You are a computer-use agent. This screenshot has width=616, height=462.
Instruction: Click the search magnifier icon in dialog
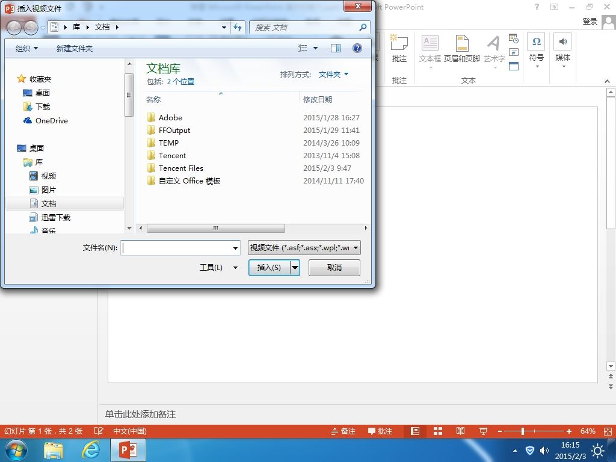[x=363, y=27]
